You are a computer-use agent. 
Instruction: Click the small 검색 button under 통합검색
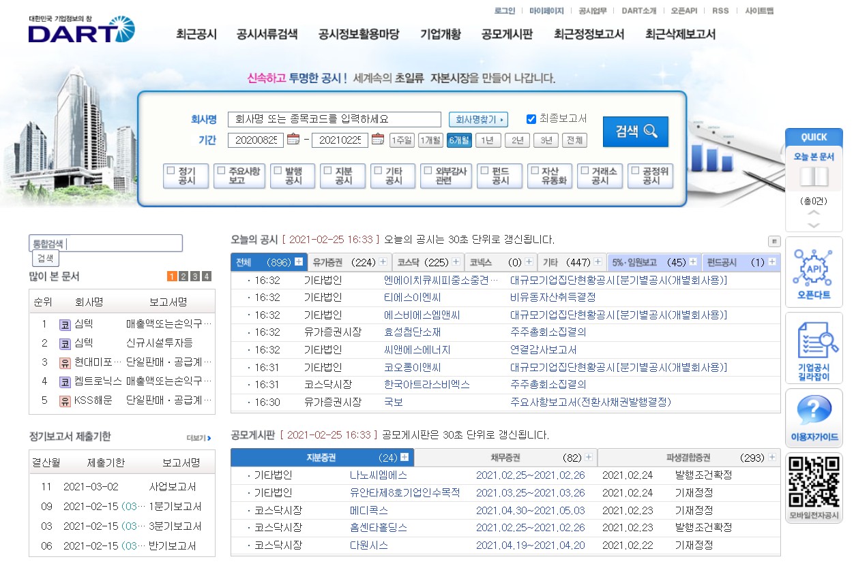[45, 258]
